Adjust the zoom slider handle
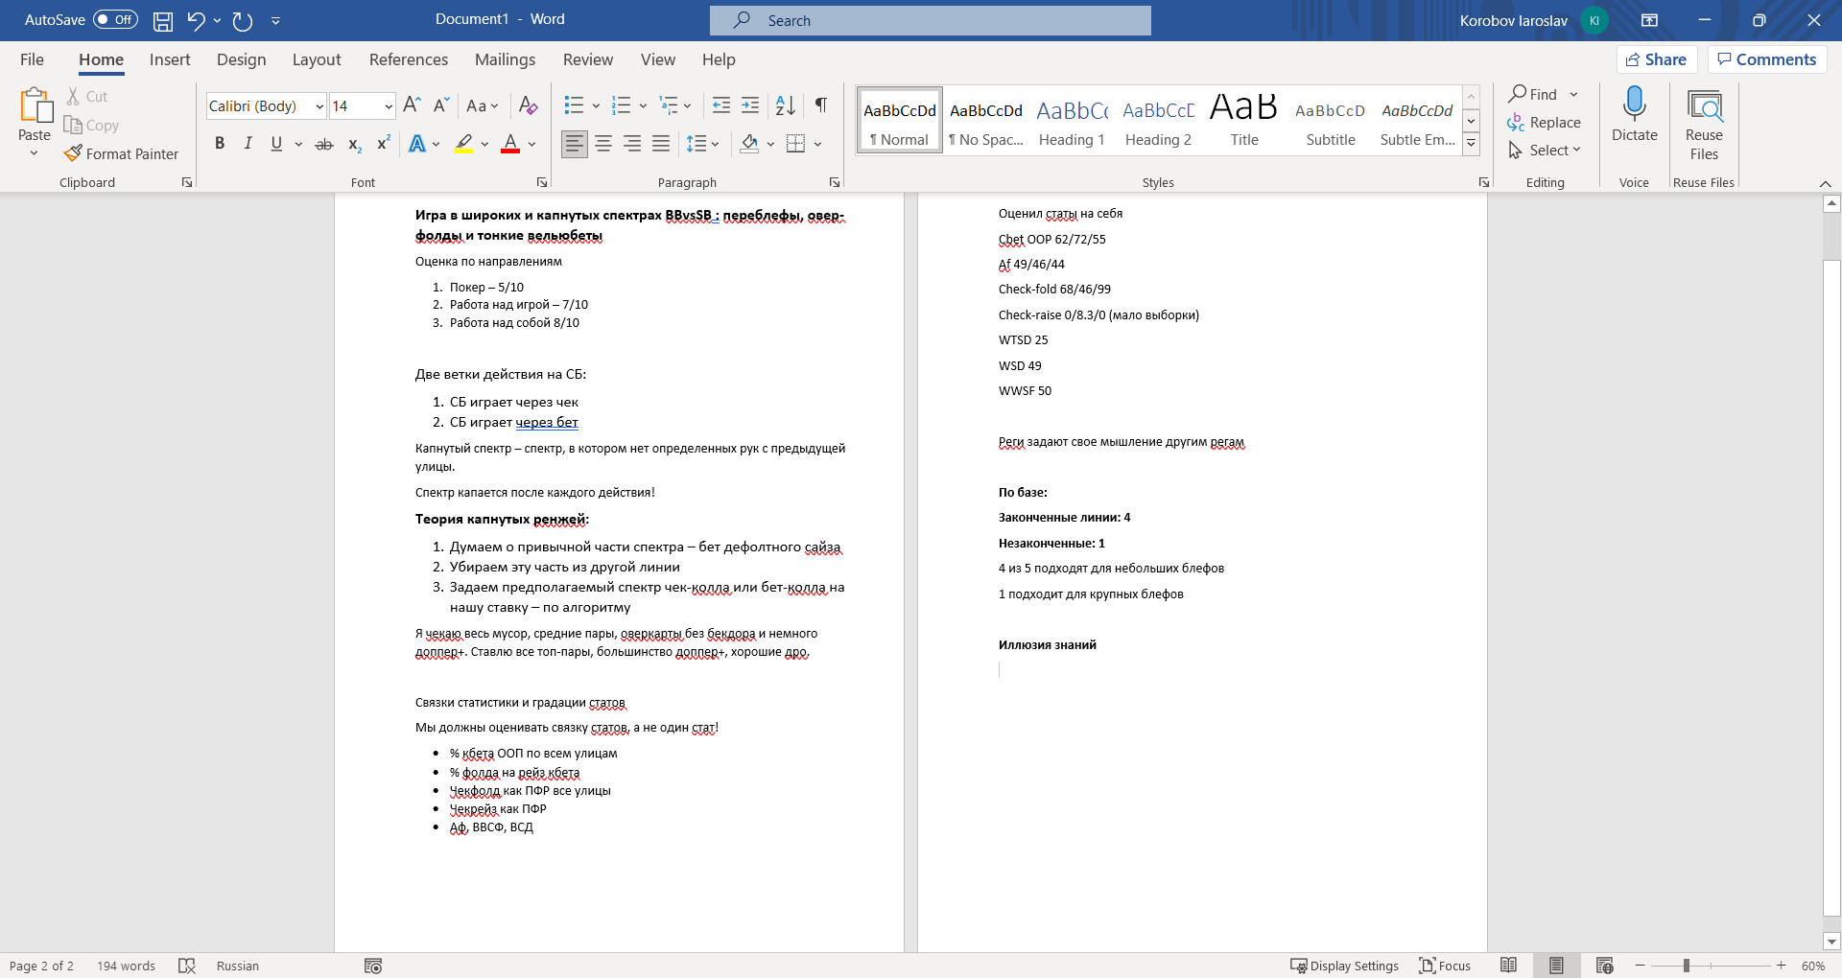1842x978 pixels. click(x=1686, y=966)
